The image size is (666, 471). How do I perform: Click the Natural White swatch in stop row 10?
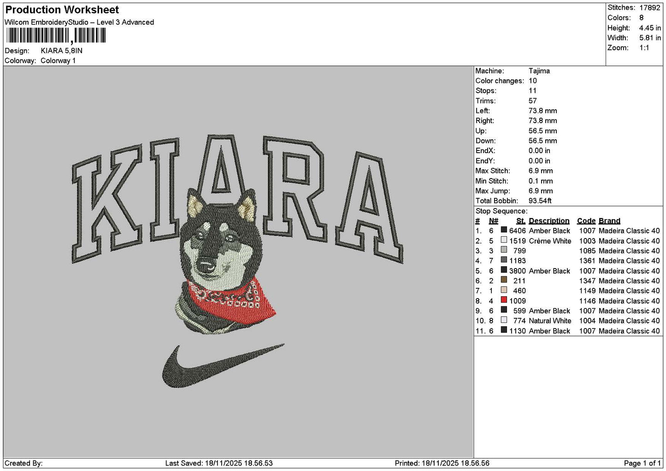[504, 320]
